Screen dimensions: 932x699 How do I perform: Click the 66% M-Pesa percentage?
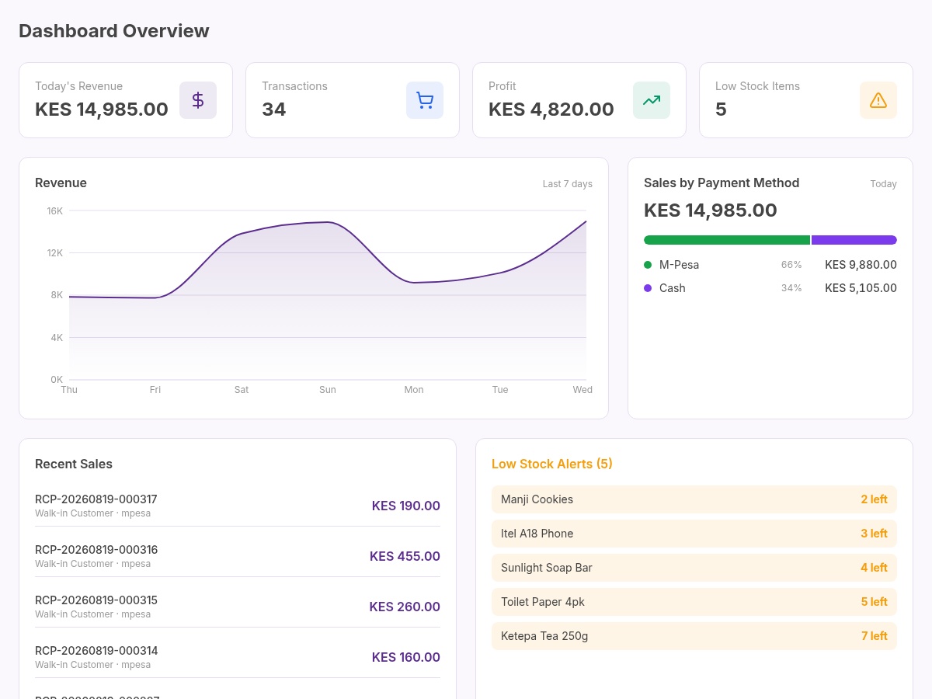pyautogui.click(x=791, y=265)
